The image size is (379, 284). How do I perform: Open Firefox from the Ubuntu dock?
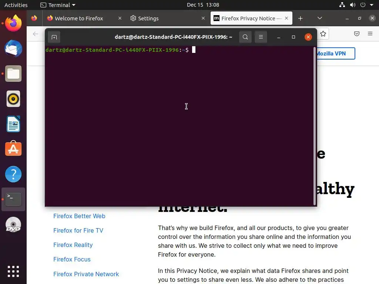click(13, 23)
